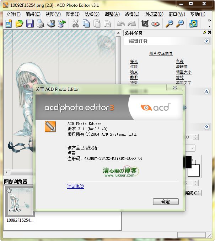The height and width of the screenshot is (241, 215).
Task: Open the 滤镜(L) menu
Action: click(x=132, y=14)
